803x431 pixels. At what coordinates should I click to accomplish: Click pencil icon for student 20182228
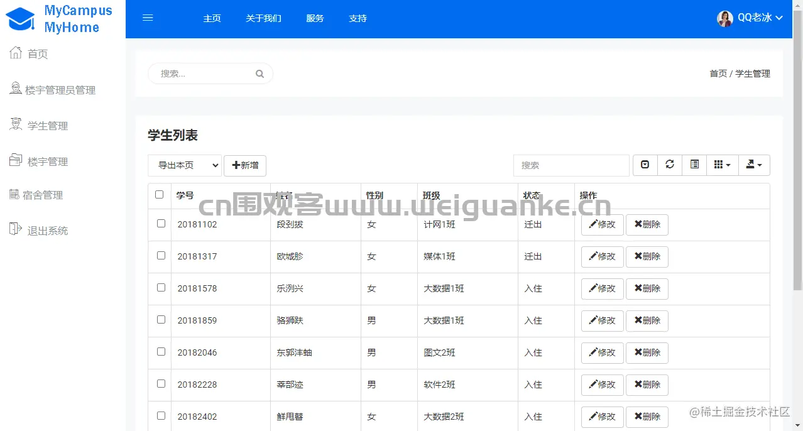click(593, 385)
